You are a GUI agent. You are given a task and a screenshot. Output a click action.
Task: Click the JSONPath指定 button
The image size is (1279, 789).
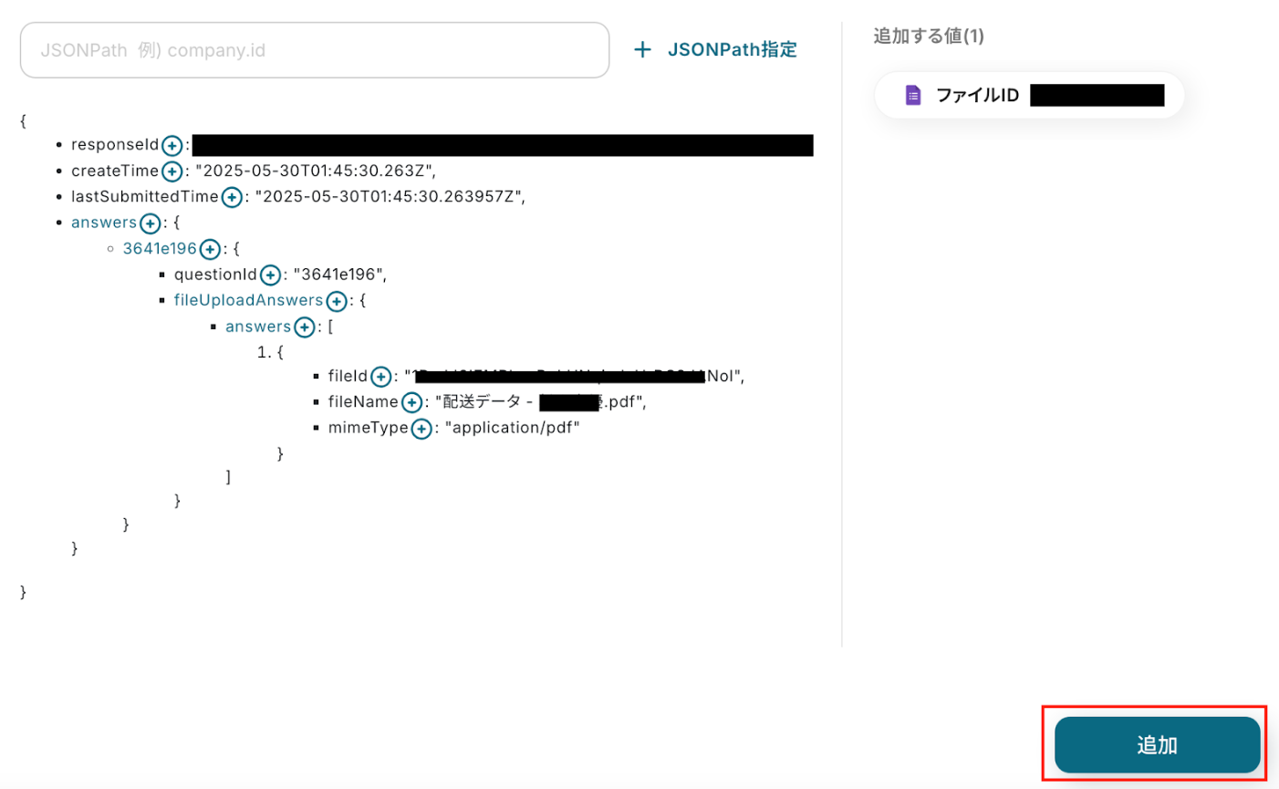point(716,49)
